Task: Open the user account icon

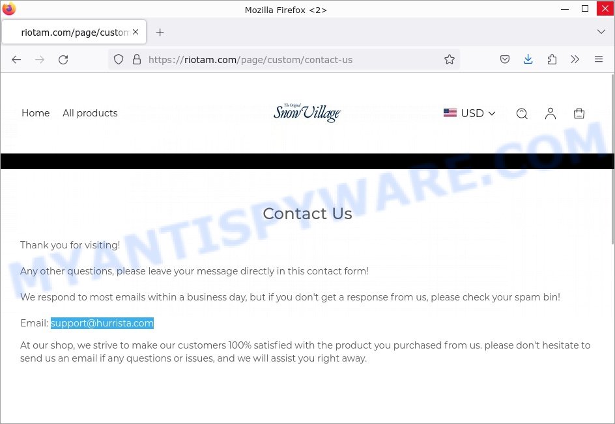Action: coord(551,114)
